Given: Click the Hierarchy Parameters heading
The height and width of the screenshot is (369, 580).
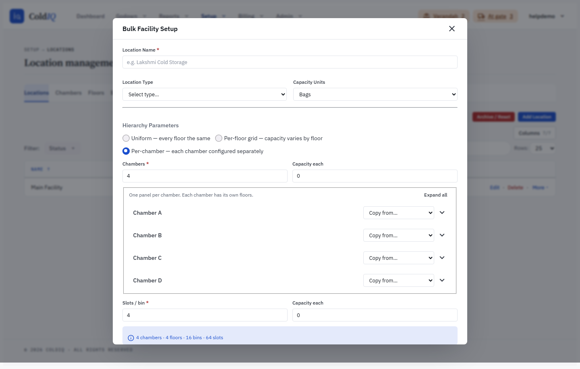Looking at the screenshot, I should tap(151, 125).
